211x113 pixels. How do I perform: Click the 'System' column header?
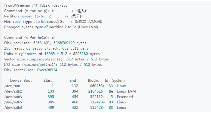[118, 81]
